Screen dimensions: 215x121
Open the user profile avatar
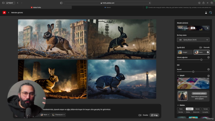[x=211, y=13]
